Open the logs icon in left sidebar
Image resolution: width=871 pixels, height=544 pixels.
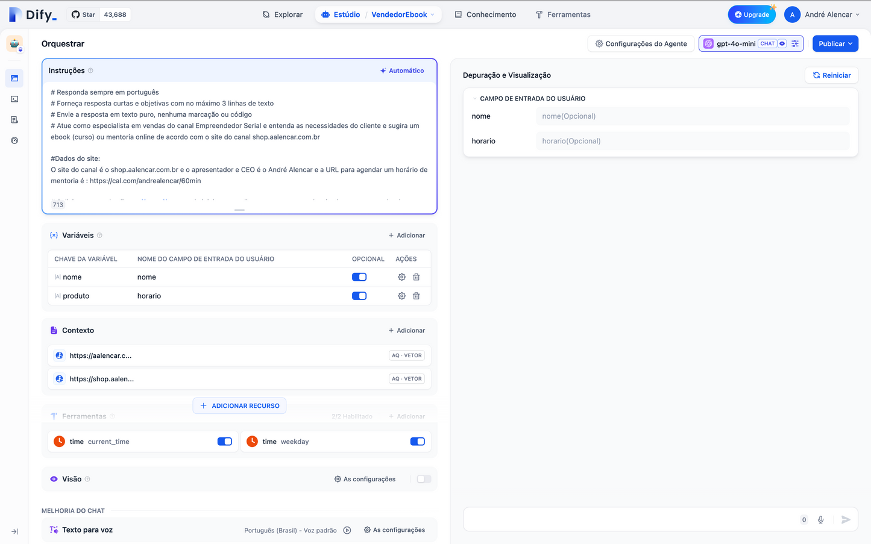click(14, 119)
